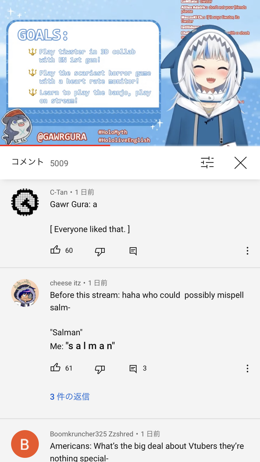The image size is (260, 462).
Task: Tap the コメント header title
Action: [27, 162]
